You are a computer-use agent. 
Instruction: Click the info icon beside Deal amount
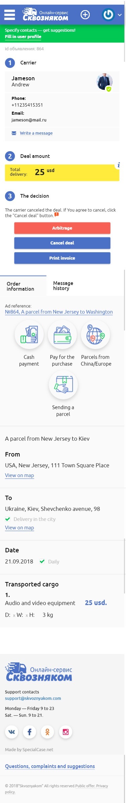[x=118, y=165]
